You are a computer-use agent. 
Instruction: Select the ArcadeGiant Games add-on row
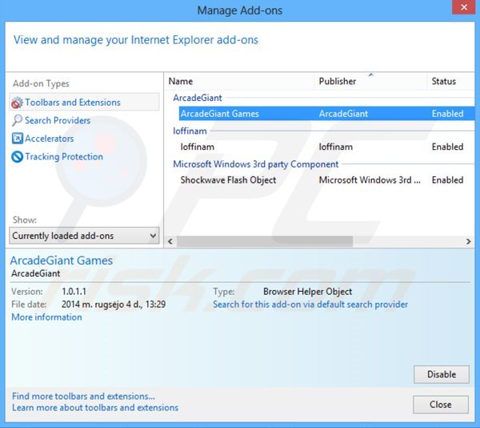click(326, 114)
